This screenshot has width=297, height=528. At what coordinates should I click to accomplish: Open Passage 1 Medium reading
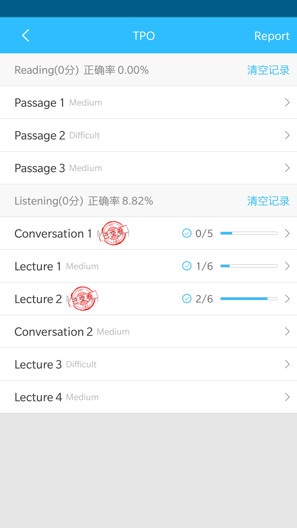pos(58,103)
